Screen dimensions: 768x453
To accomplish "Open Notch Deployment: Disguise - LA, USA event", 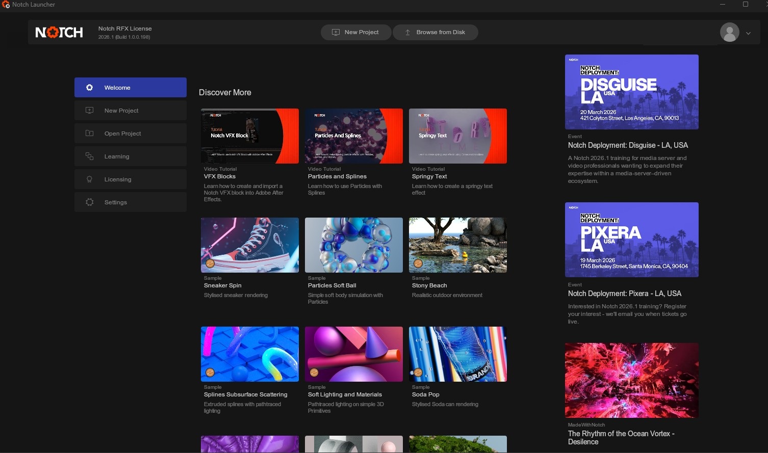I will coord(628,145).
